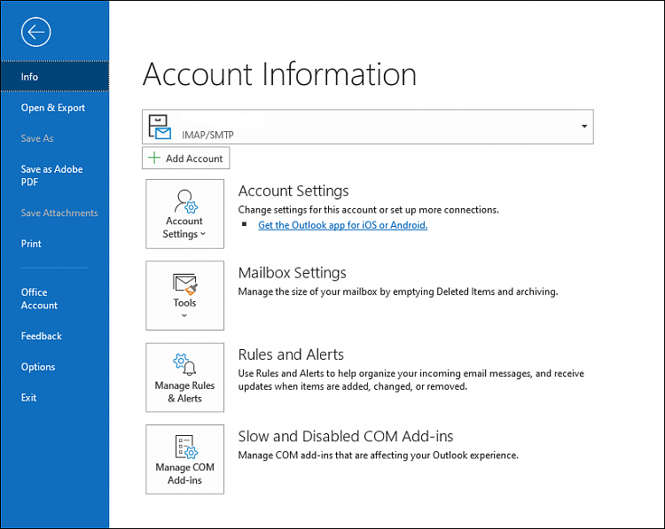Click the Account Settings heading text
The width and height of the screenshot is (665, 529).
(293, 191)
